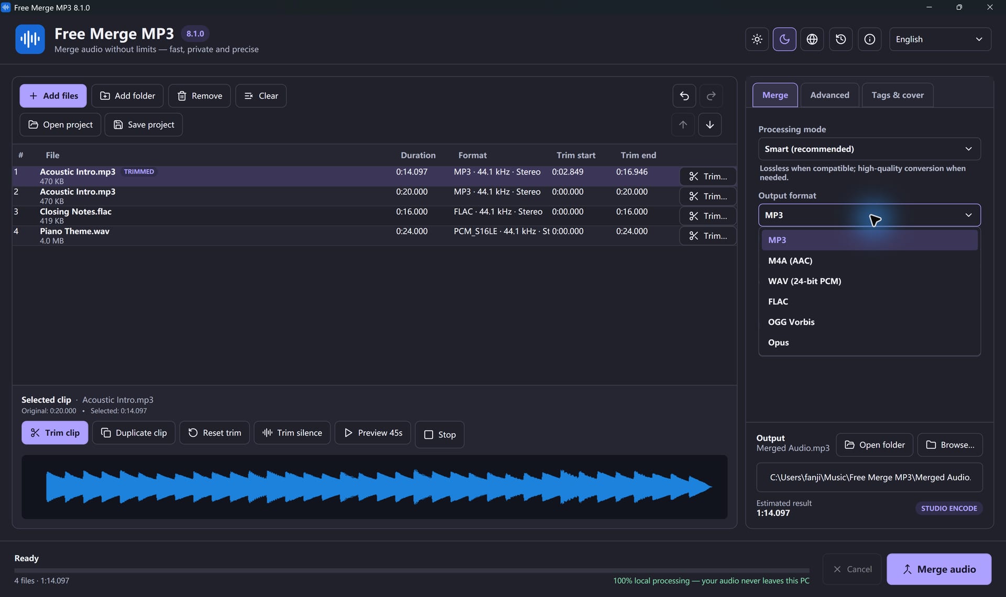Image resolution: width=1006 pixels, height=597 pixels.
Task: Click Cancel button at bottom
Action: click(x=852, y=569)
